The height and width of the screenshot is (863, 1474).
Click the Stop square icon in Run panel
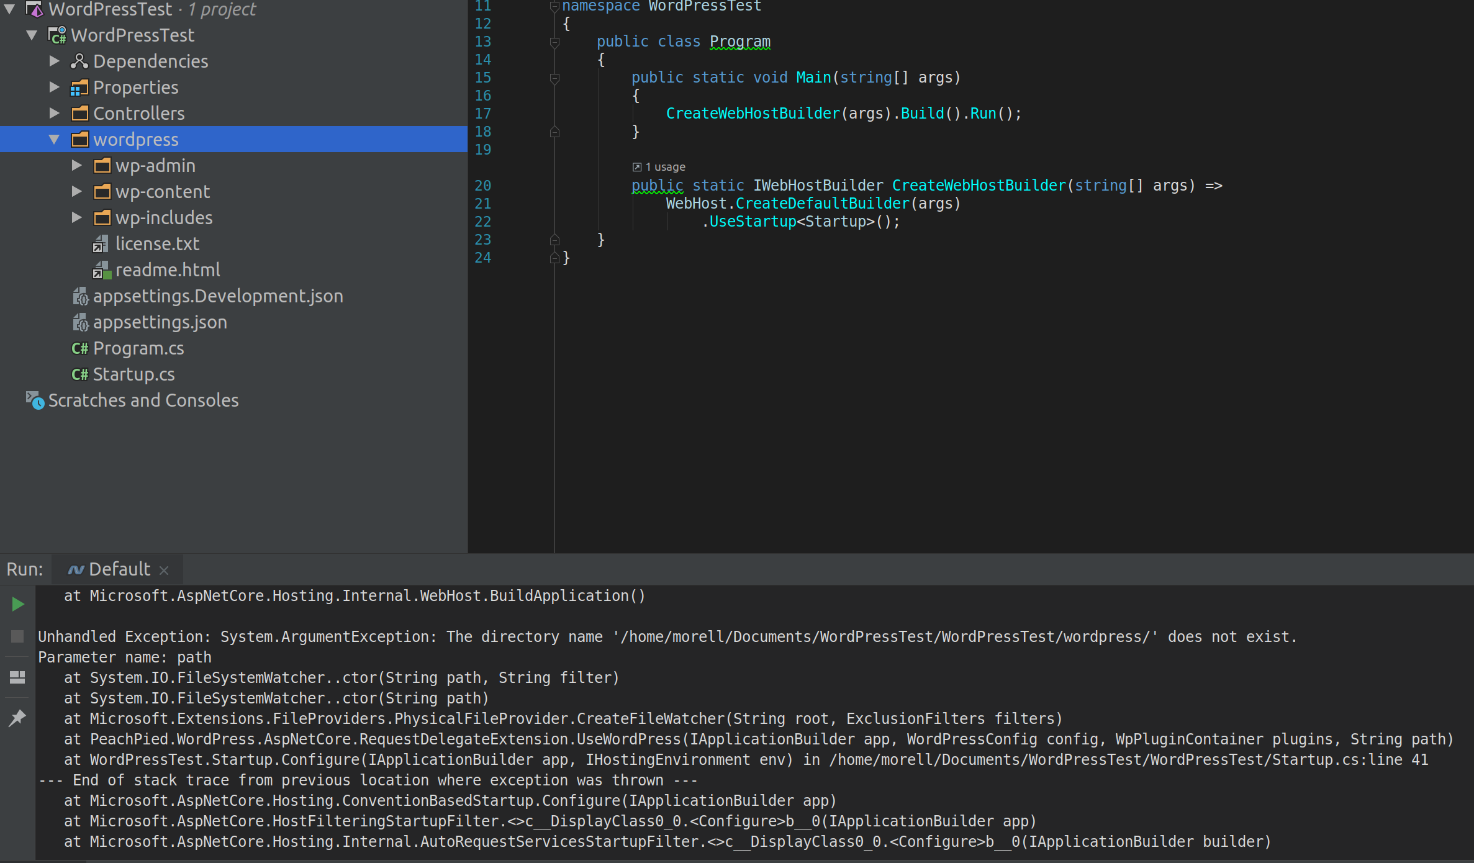point(17,636)
